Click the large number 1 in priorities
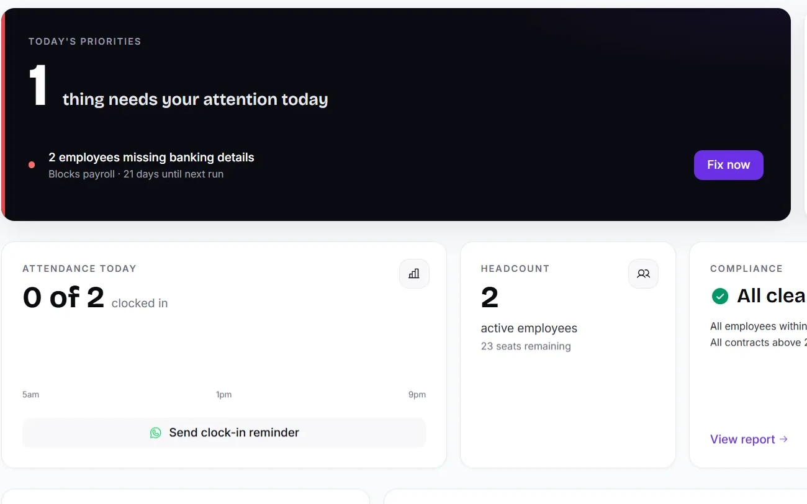Viewport: 807px width, 504px height. point(38,86)
